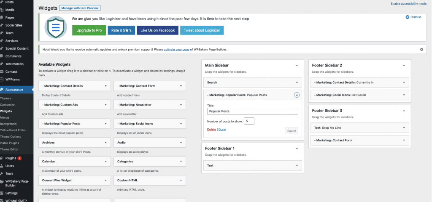Click the Upgrade to Pro button

pos(89,30)
